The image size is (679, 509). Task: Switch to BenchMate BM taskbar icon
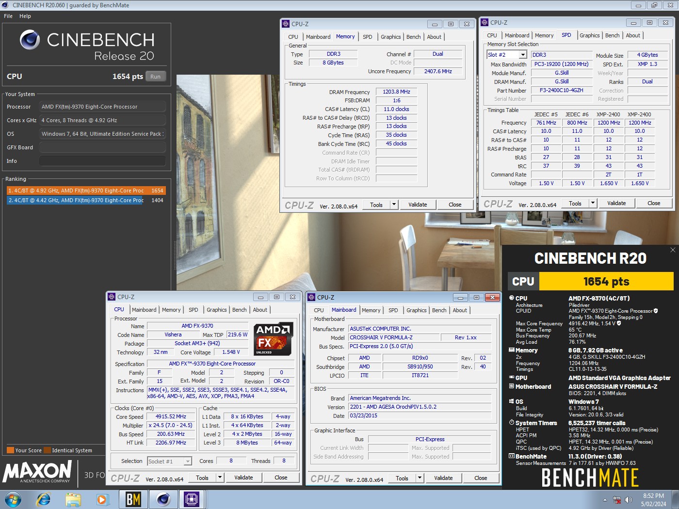pyautogui.click(x=133, y=499)
